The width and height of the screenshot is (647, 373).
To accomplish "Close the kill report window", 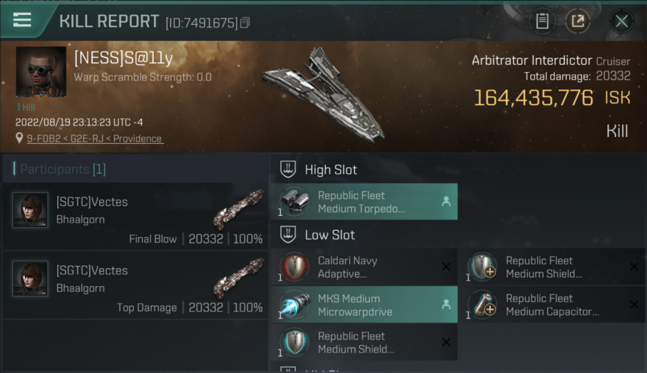I will [621, 21].
